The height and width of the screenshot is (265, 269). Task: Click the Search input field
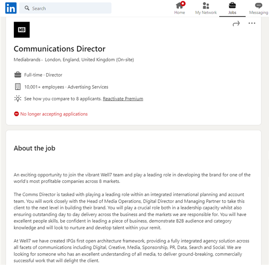[x=65, y=8]
